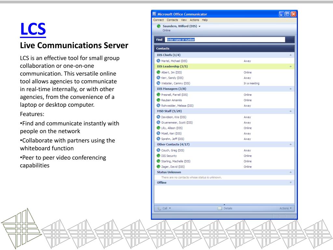Click the Find name or number field
The height and width of the screenshot is (250, 333).
[x=225, y=39]
